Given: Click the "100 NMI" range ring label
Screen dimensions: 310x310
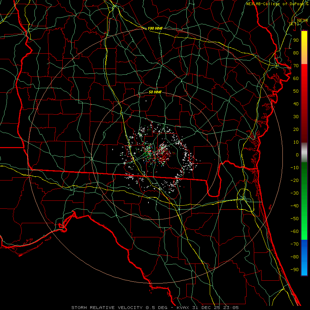Looking at the screenshot, I should click(x=155, y=28).
